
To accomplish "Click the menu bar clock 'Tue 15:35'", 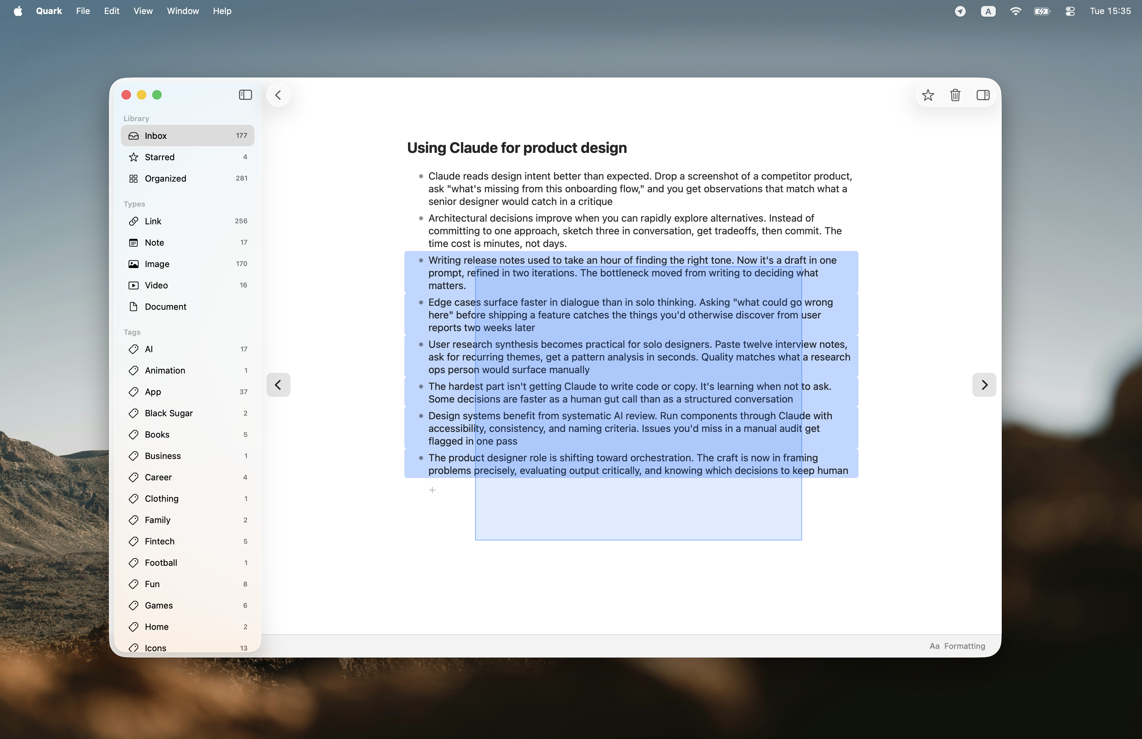I will tap(1110, 11).
